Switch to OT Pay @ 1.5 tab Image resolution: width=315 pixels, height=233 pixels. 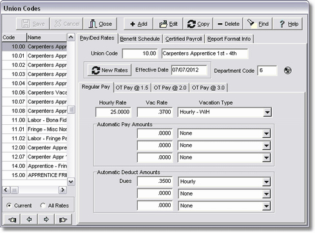132,88
